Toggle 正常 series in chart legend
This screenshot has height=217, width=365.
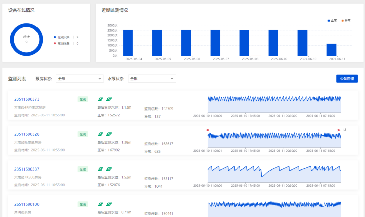332,21
